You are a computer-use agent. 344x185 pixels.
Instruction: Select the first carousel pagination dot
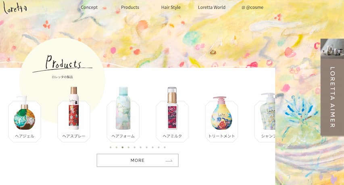[110, 147]
